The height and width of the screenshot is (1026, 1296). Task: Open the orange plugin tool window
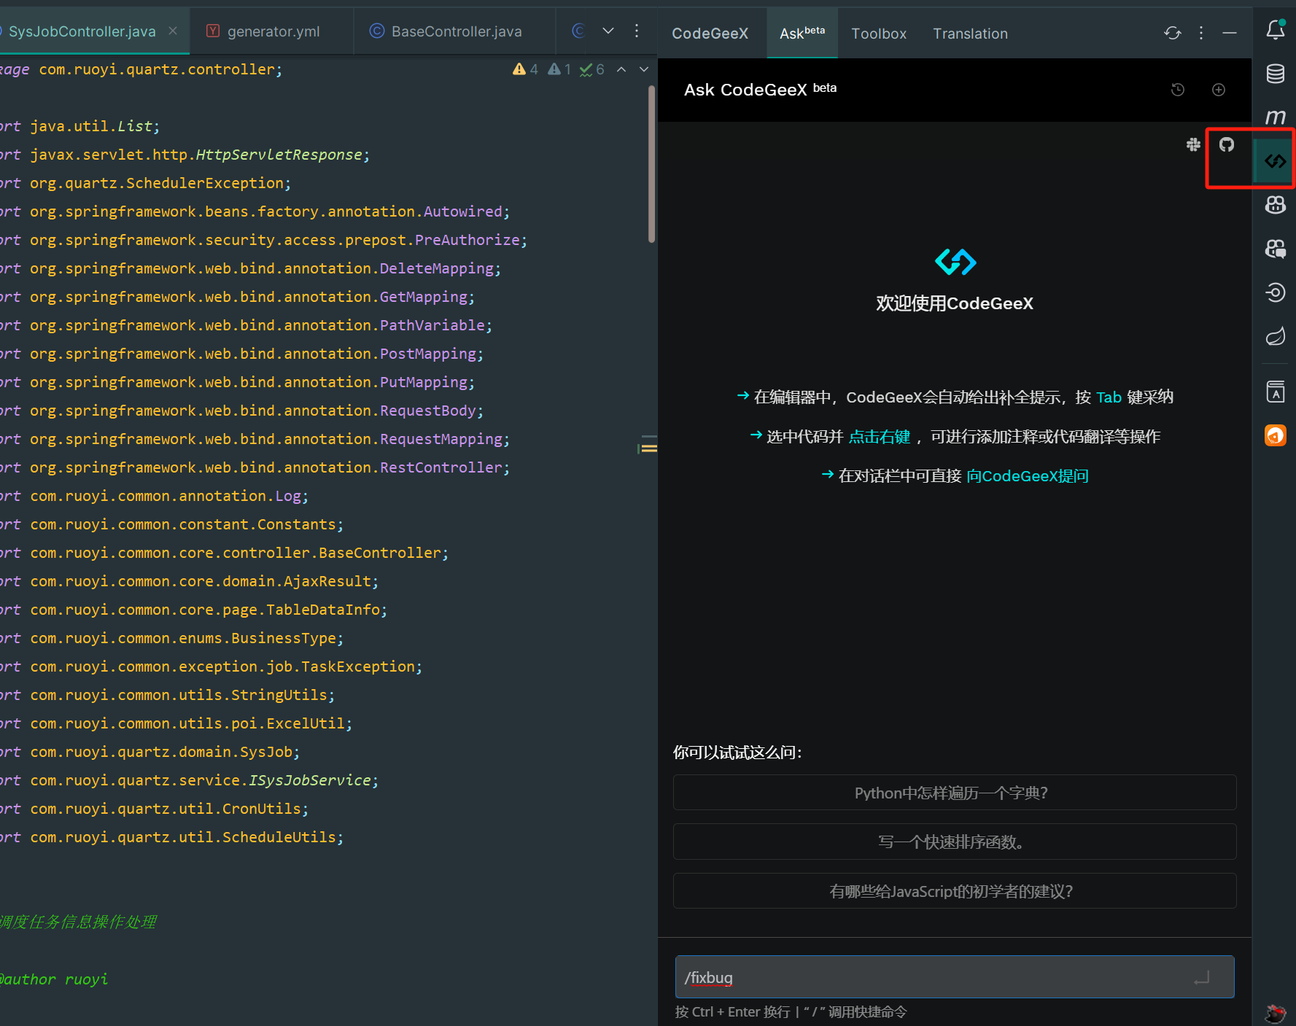1275,435
